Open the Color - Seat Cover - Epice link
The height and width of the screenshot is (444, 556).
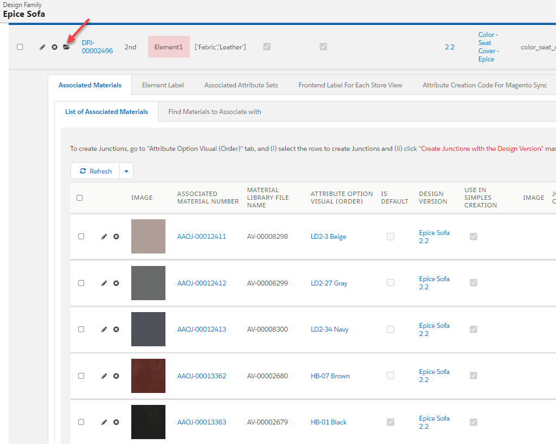pyautogui.click(x=488, y=47)
